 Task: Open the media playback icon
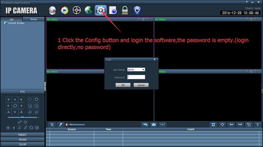[64, 10]
